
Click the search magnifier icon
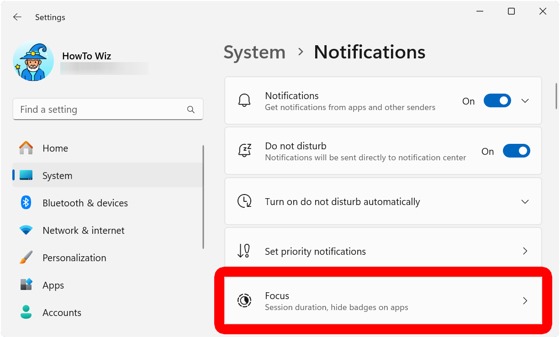(x=191, y=110)
